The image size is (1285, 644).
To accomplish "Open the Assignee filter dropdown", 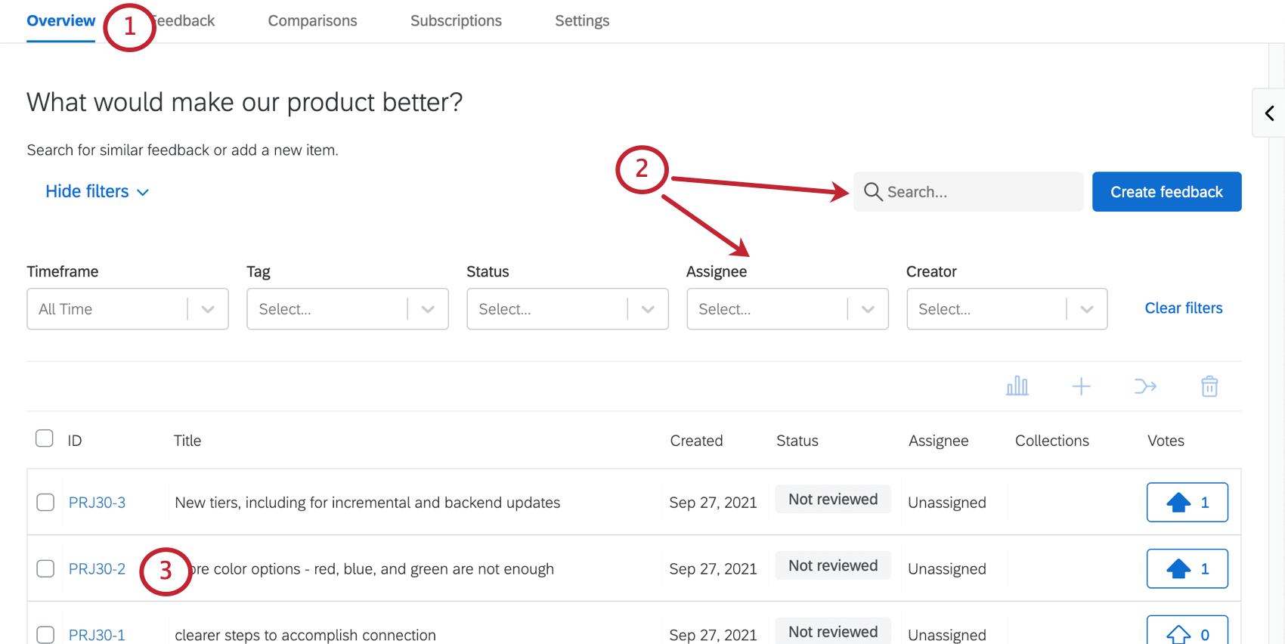I will click(787, 309).
